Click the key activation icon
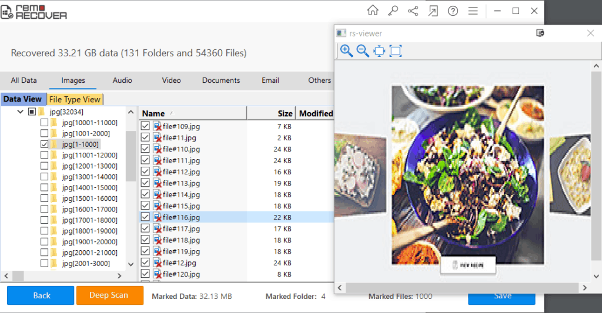 pyautogui.click(x=392, y=11)
